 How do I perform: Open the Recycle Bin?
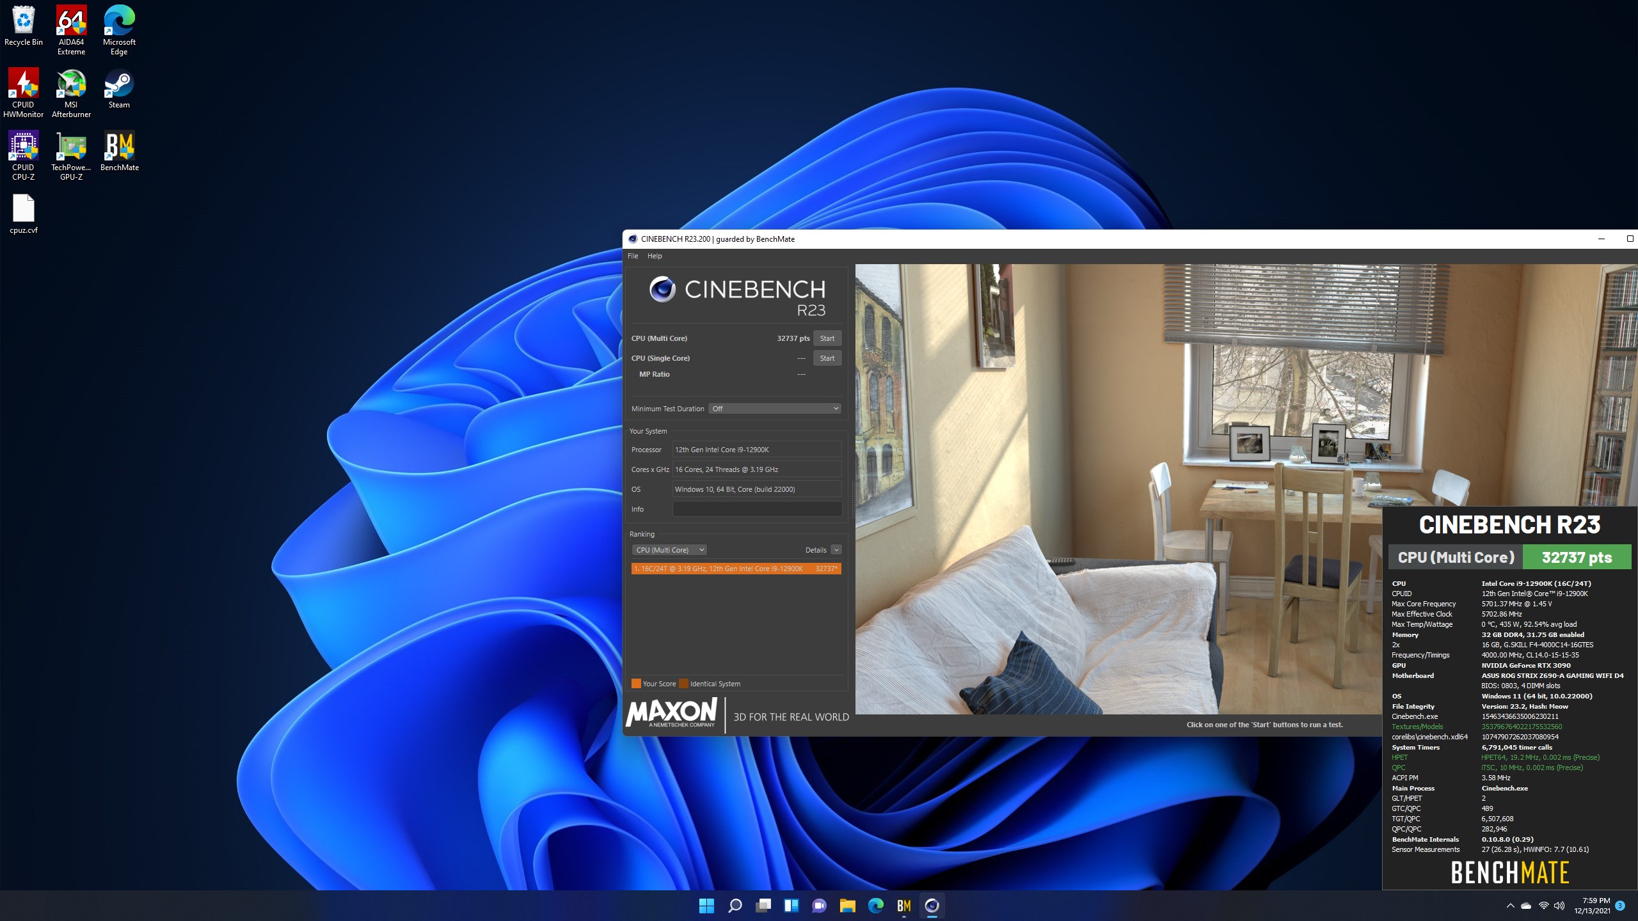24,21
